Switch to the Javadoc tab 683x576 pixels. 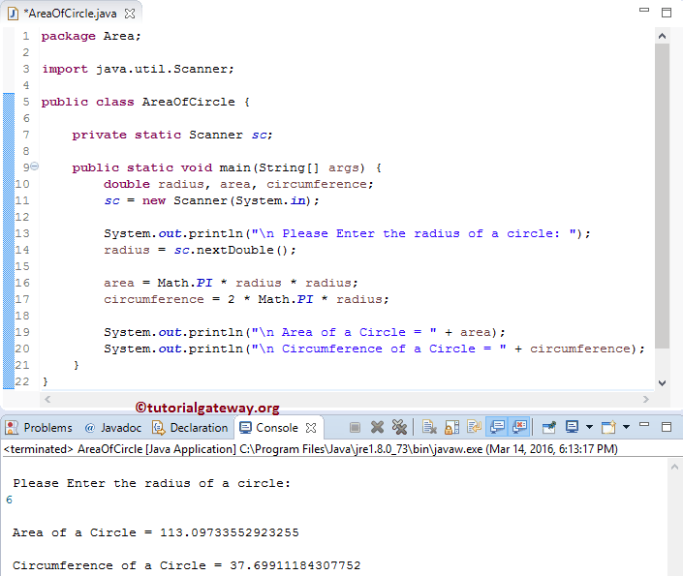click(113, 428)
